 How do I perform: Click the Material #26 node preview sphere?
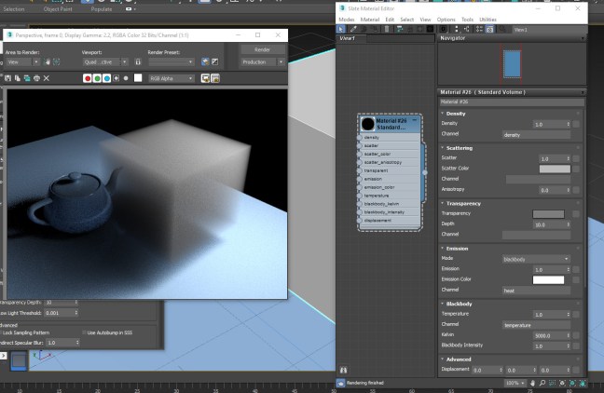367,124
